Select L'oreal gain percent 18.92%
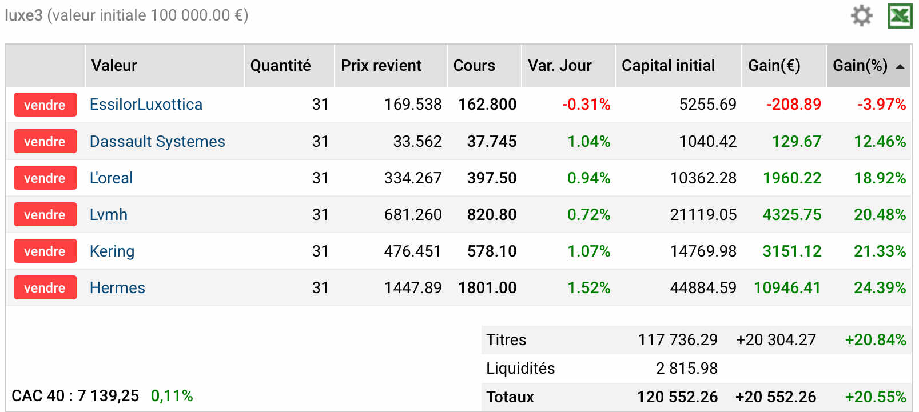 pos(880,178)
